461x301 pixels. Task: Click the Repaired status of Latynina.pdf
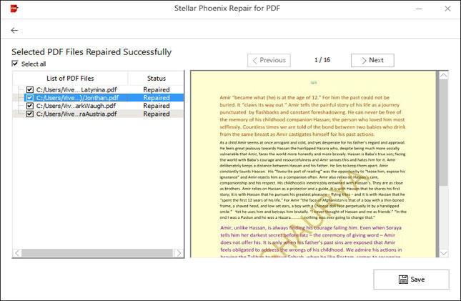tap(157, 89)
